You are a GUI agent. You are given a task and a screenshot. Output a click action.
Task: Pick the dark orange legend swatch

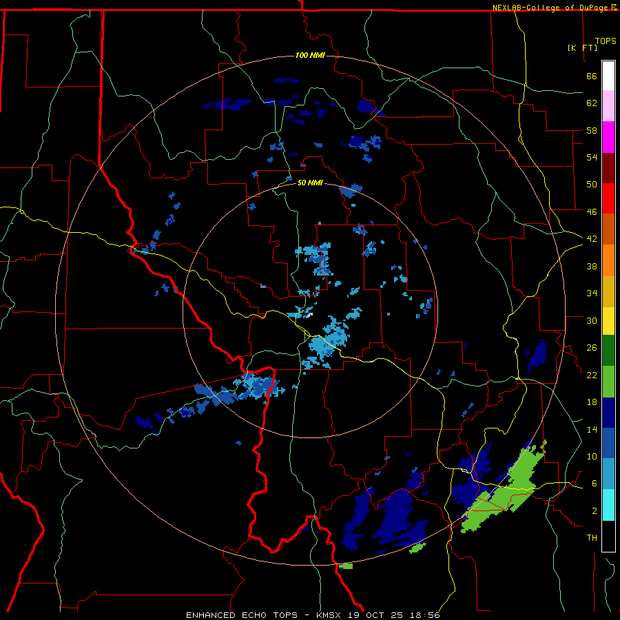[608, 229]
